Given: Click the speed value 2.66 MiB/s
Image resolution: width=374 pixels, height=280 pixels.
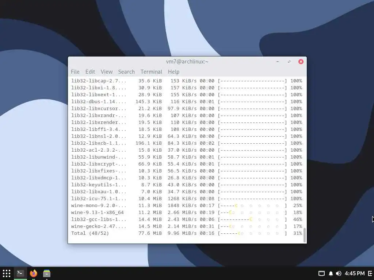Looking at the screenshot, I should pyautogui.click(x=182, y=213).
